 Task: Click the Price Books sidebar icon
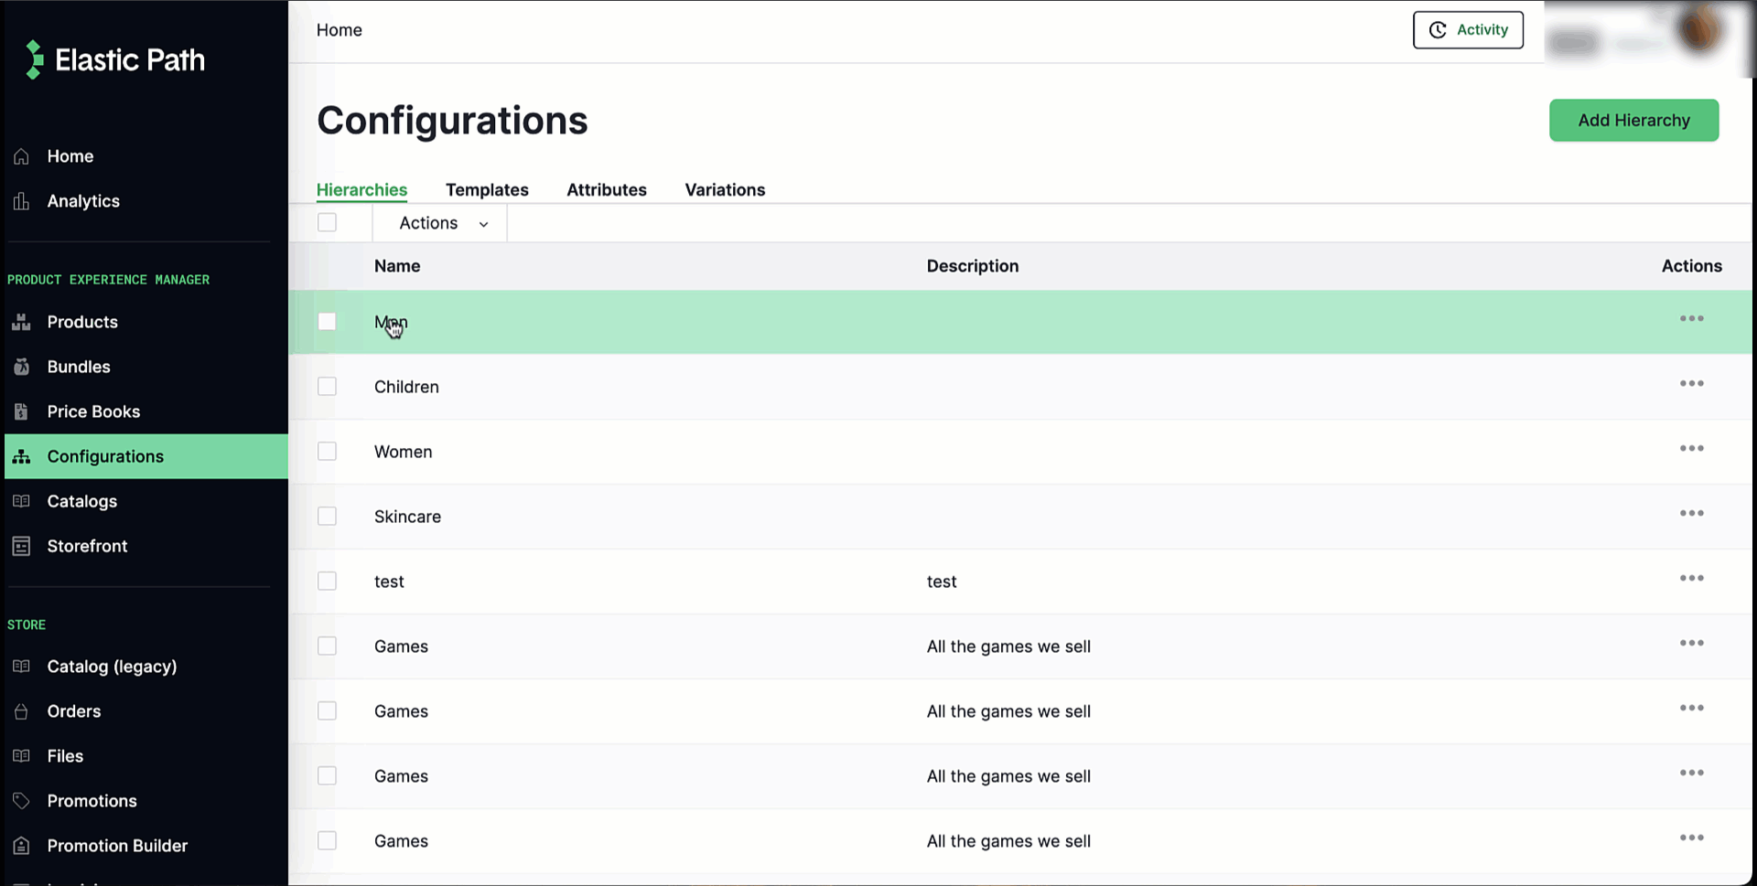pyautogui.click(x=21, y=411)
